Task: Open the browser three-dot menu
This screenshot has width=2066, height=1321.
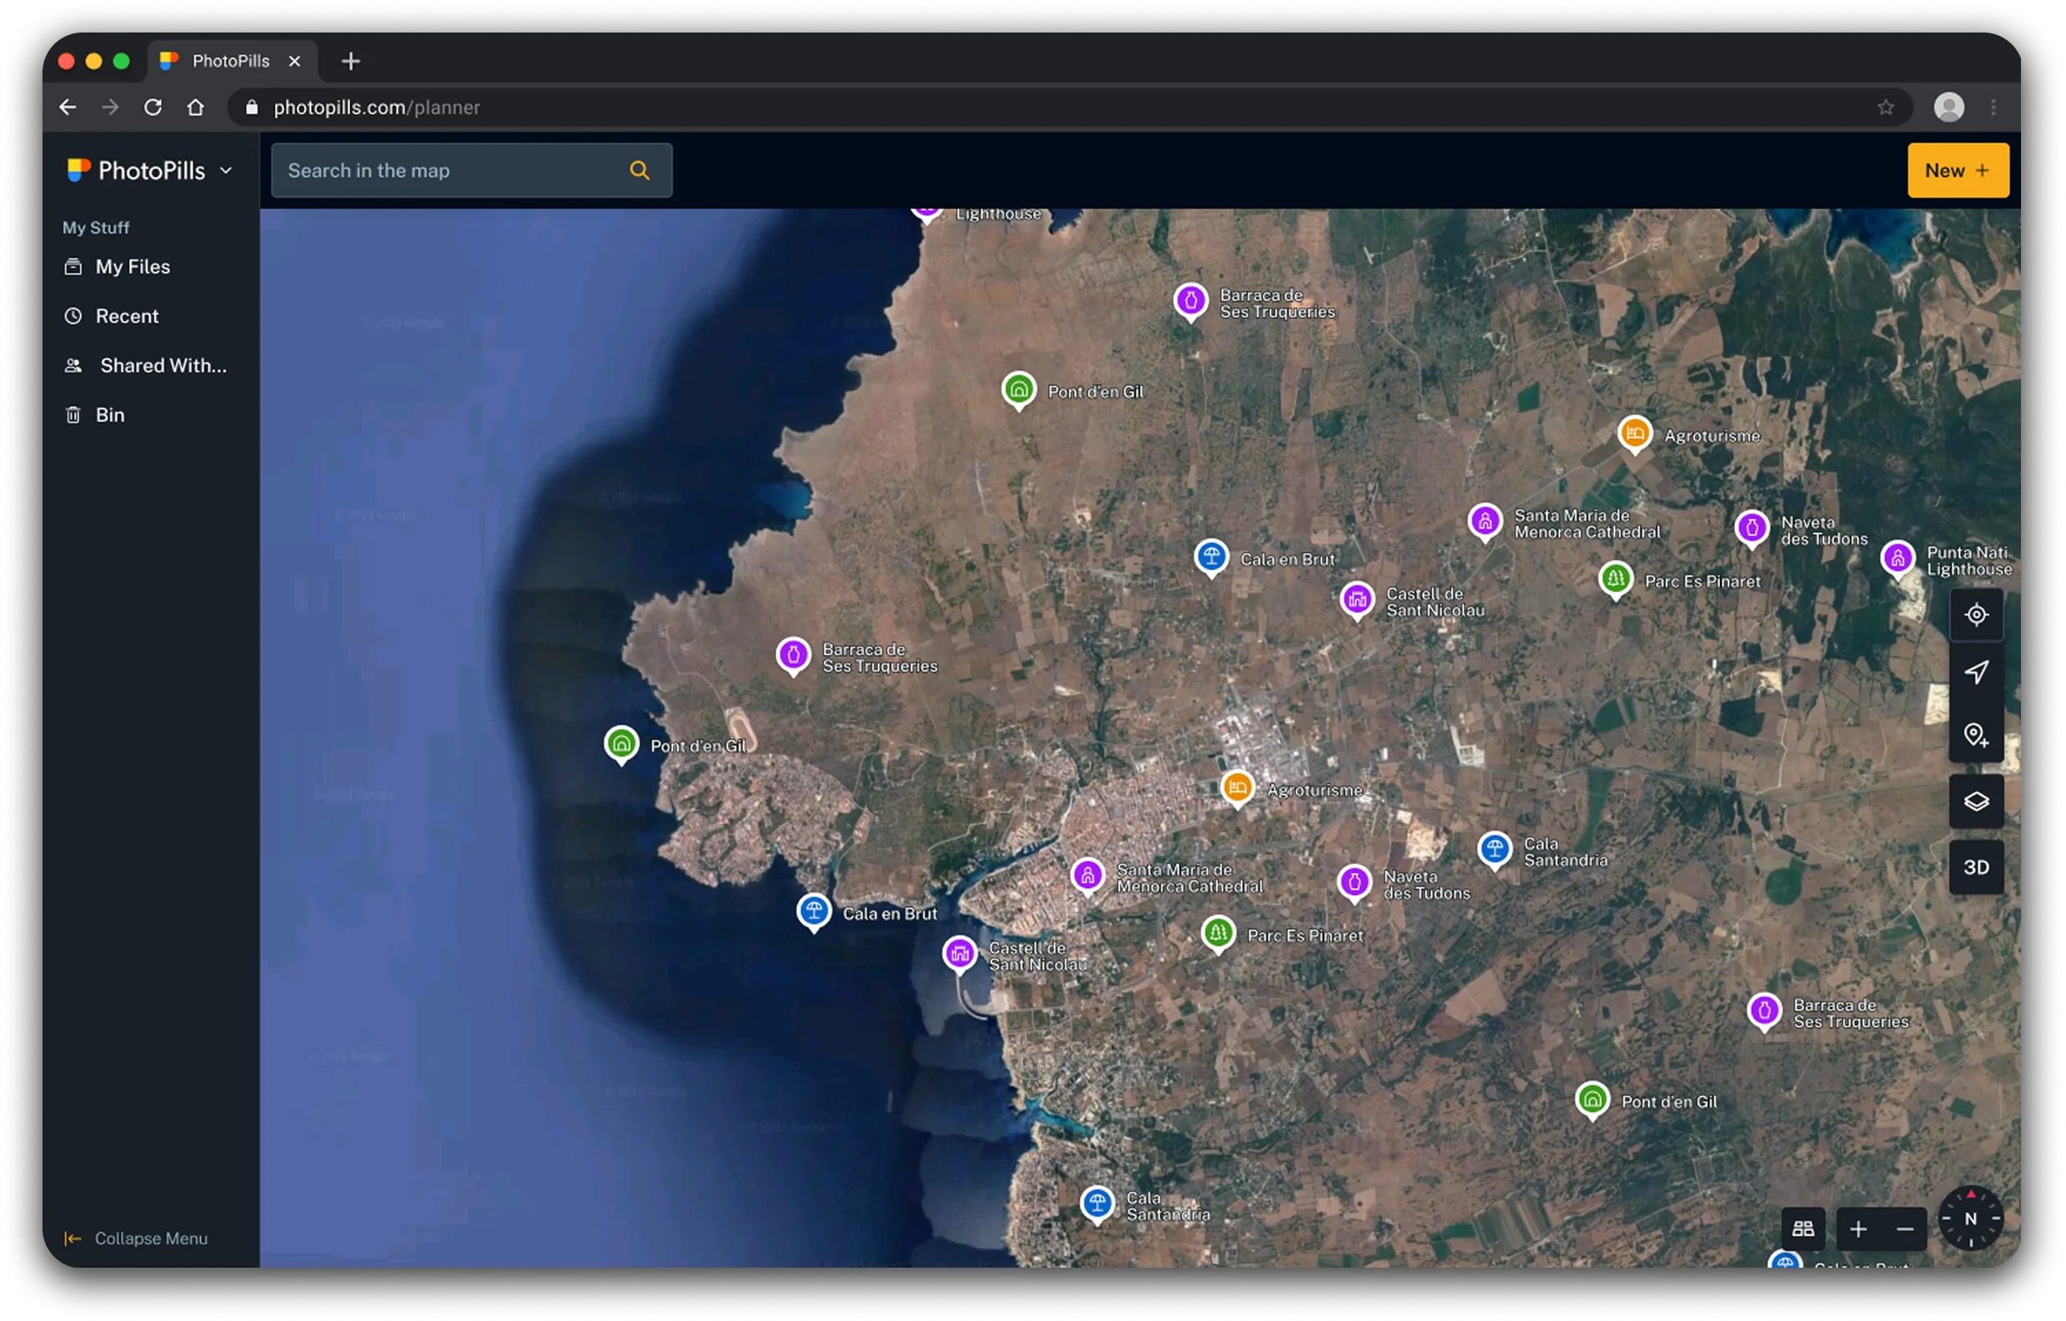Action: pos(1993,108)
